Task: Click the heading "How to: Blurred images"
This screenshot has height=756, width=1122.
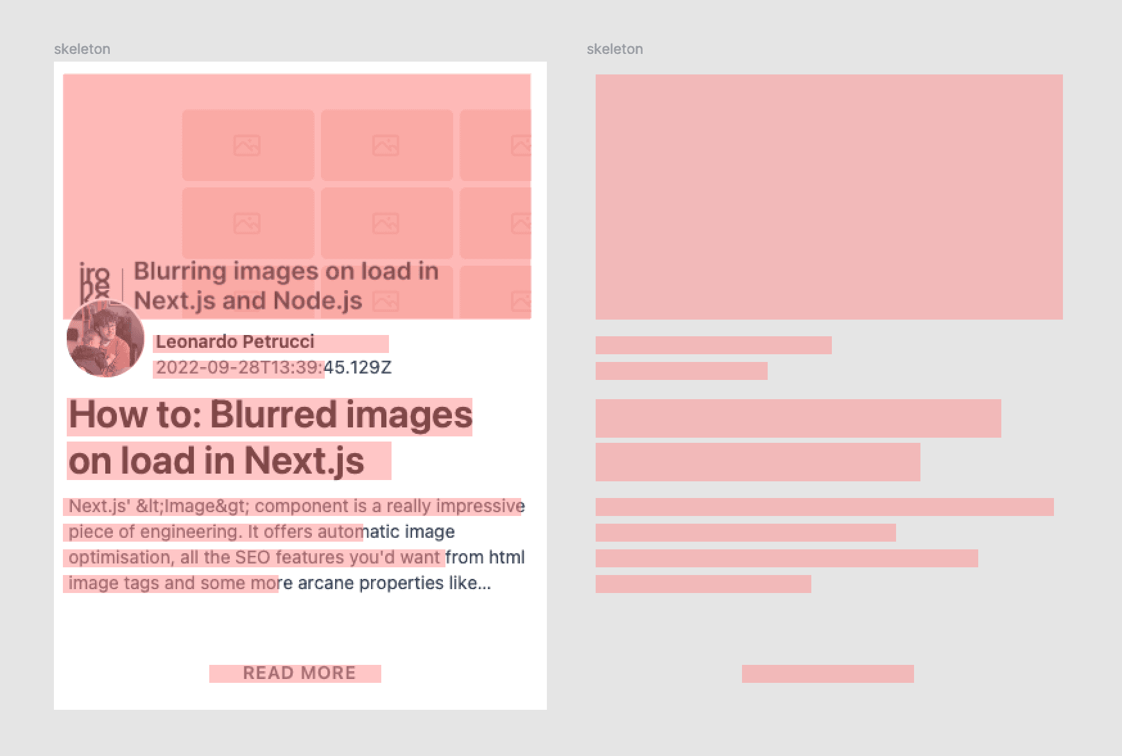Action: click(x=270, y=415)
